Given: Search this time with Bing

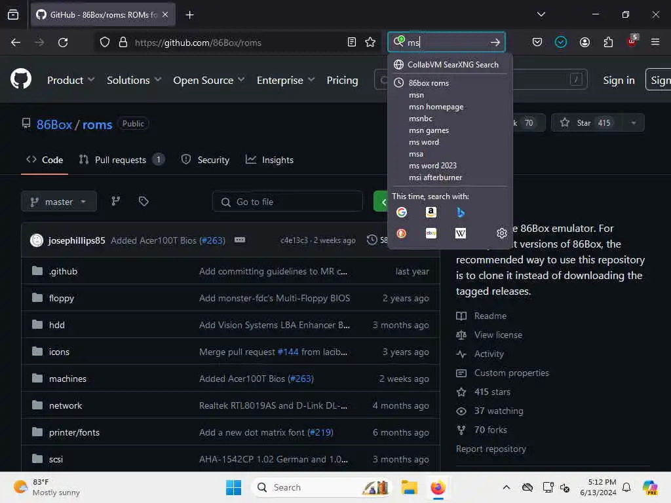Looking at the screenshot, I should click(x=461, y=212).
